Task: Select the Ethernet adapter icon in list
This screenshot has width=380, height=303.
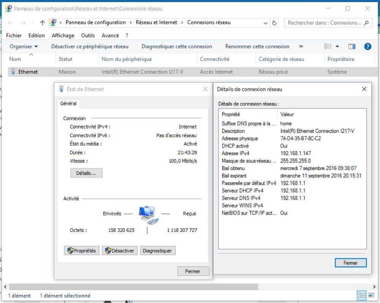Action: (x=13, y=71)
